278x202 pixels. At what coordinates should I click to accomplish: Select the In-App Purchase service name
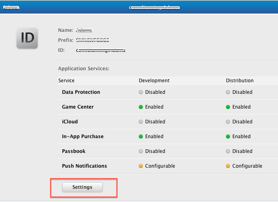coord(83,137)
